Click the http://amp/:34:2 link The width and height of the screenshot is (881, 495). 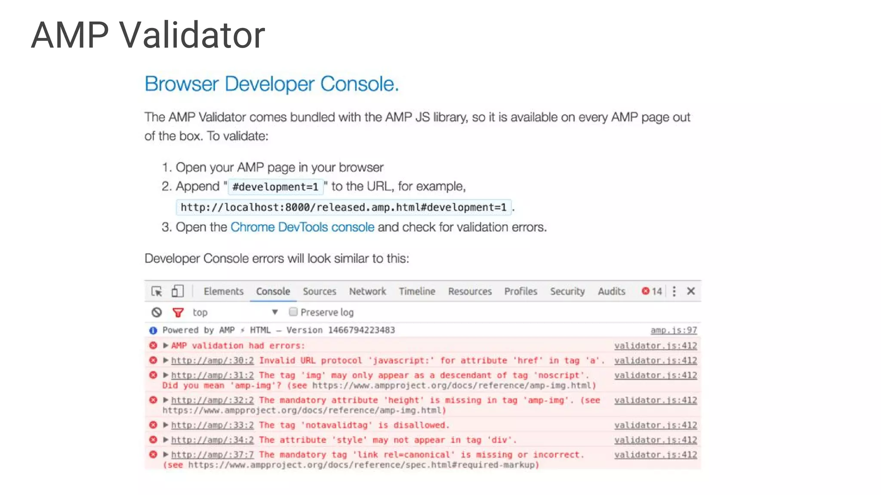[213, 440]
